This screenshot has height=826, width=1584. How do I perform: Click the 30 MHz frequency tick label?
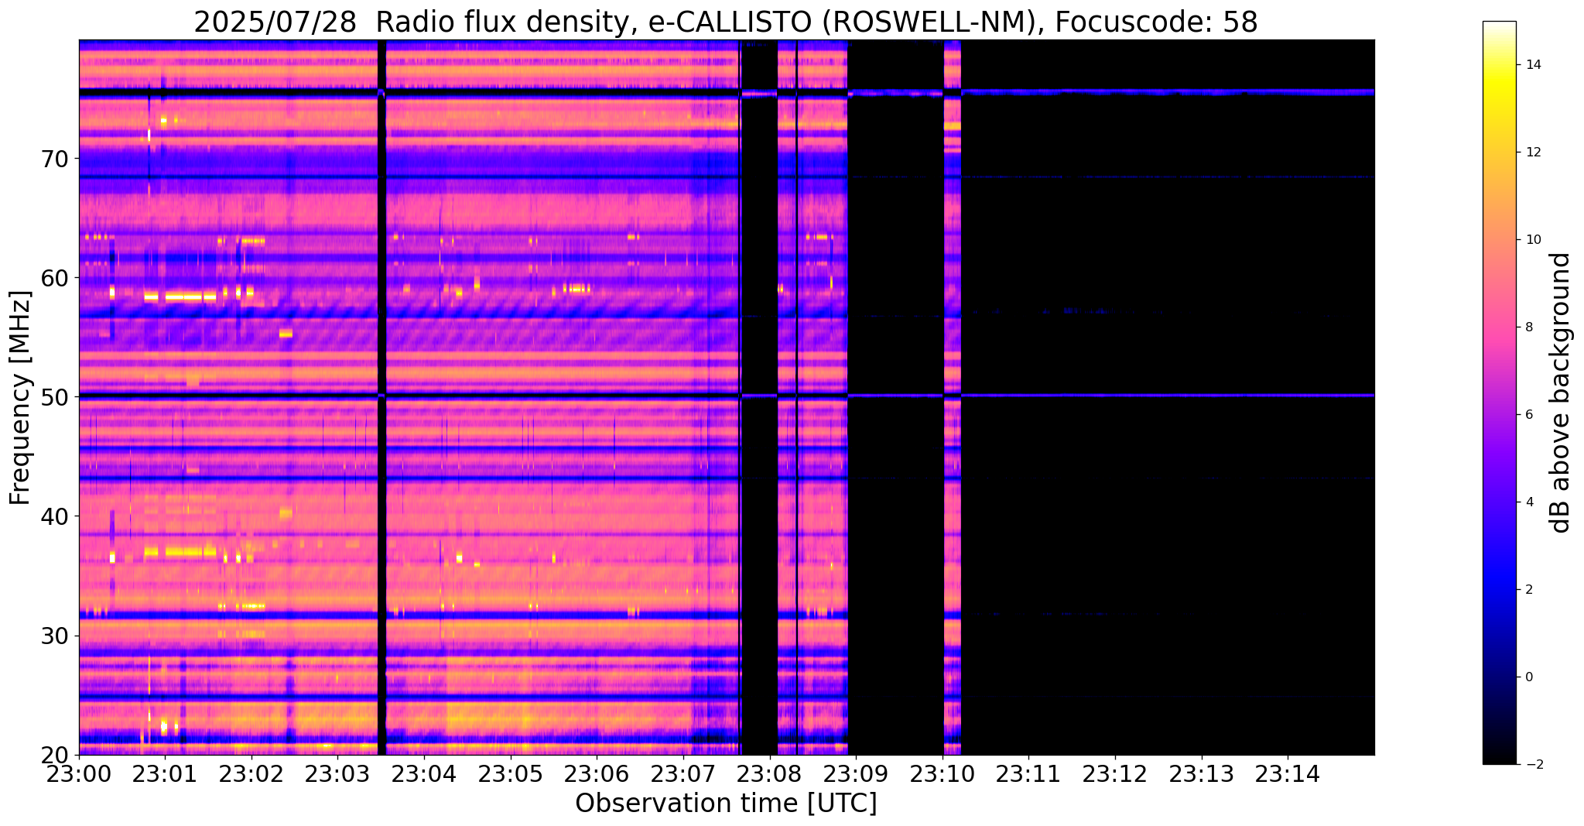[x=55, y=636]
